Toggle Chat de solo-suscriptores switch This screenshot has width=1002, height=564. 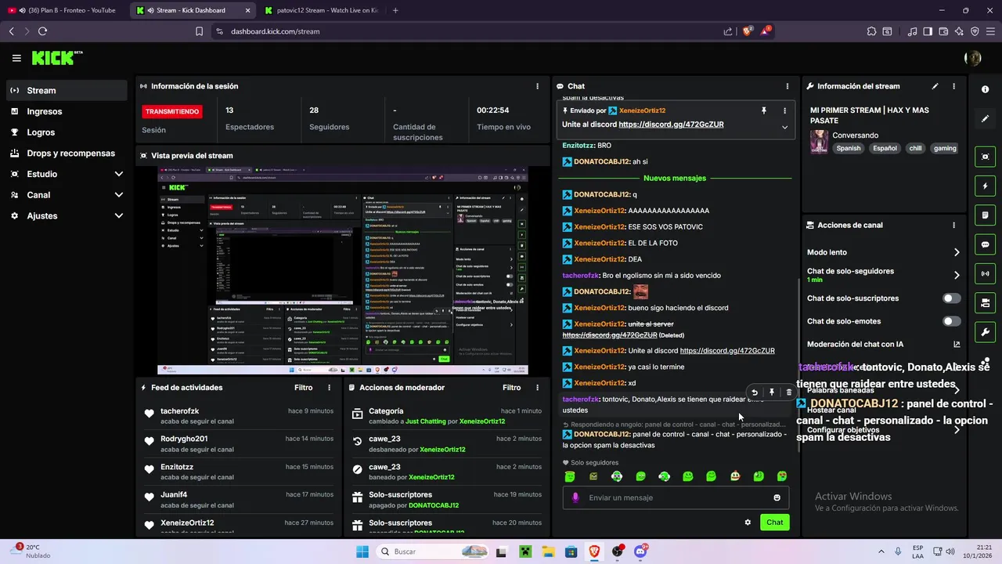(952, 298)
